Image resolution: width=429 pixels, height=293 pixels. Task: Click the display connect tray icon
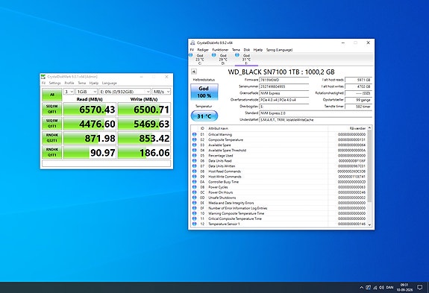pyautogui.click(x=369, y=288)
